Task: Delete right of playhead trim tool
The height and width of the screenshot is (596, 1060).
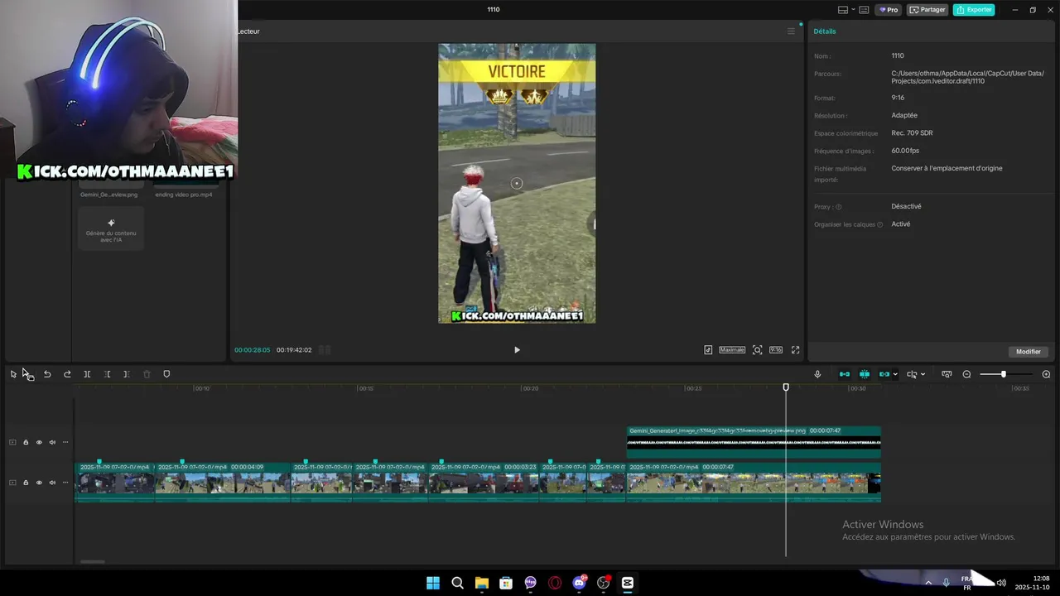Action: tap(127, 374)
